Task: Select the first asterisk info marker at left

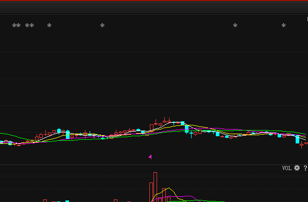Action: [x=14, y=26]
